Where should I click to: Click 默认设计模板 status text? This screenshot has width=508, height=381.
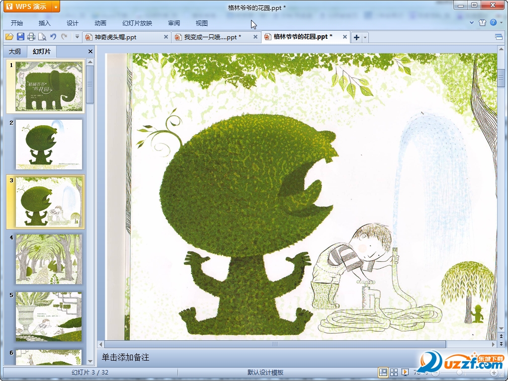(x=265, y=372)
